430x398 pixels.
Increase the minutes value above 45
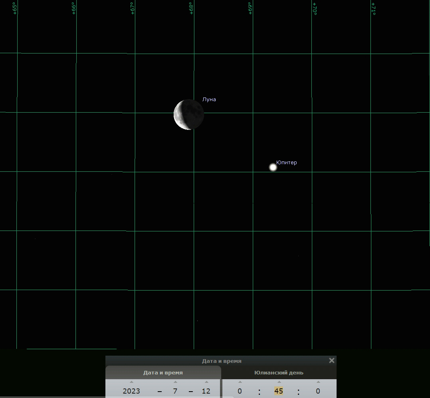point(279,382)
